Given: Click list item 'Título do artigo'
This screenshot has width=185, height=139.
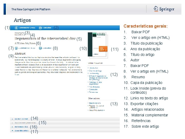Looking at the screenshot, I should pyautogui.click(x=142, y=55).
